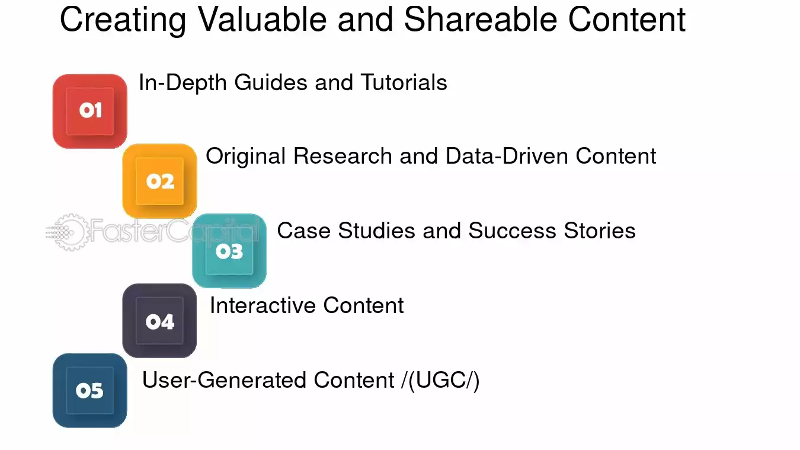800x450 pixels.
Task: Click the word Shareable in the title
Action: tap(480, 20)
